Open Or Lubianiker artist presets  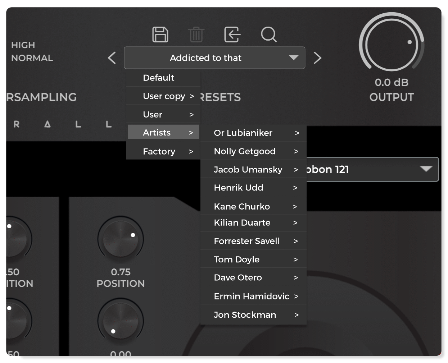click(253, 133)
